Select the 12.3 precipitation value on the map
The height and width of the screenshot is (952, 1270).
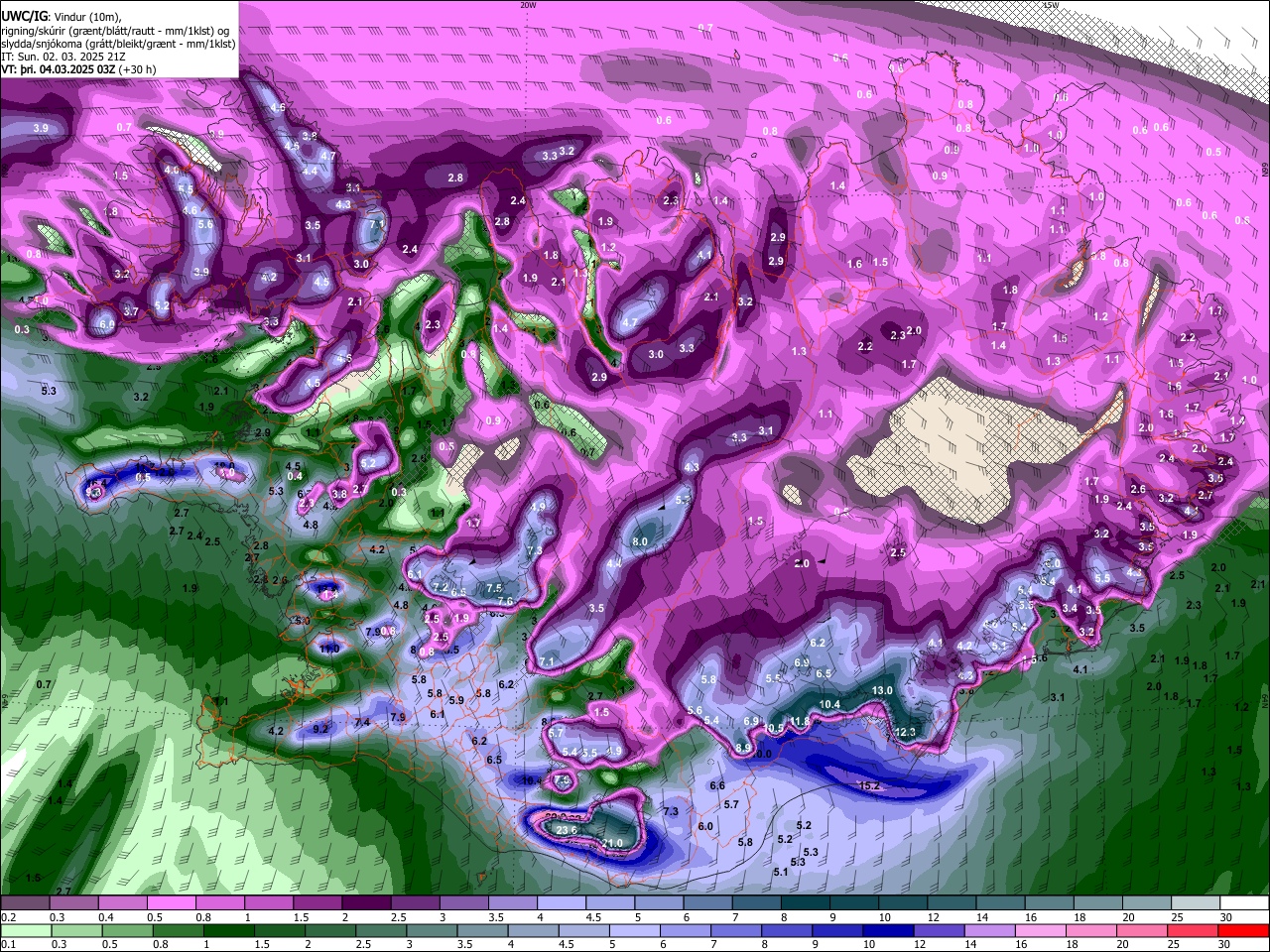[x=904, y=732]
